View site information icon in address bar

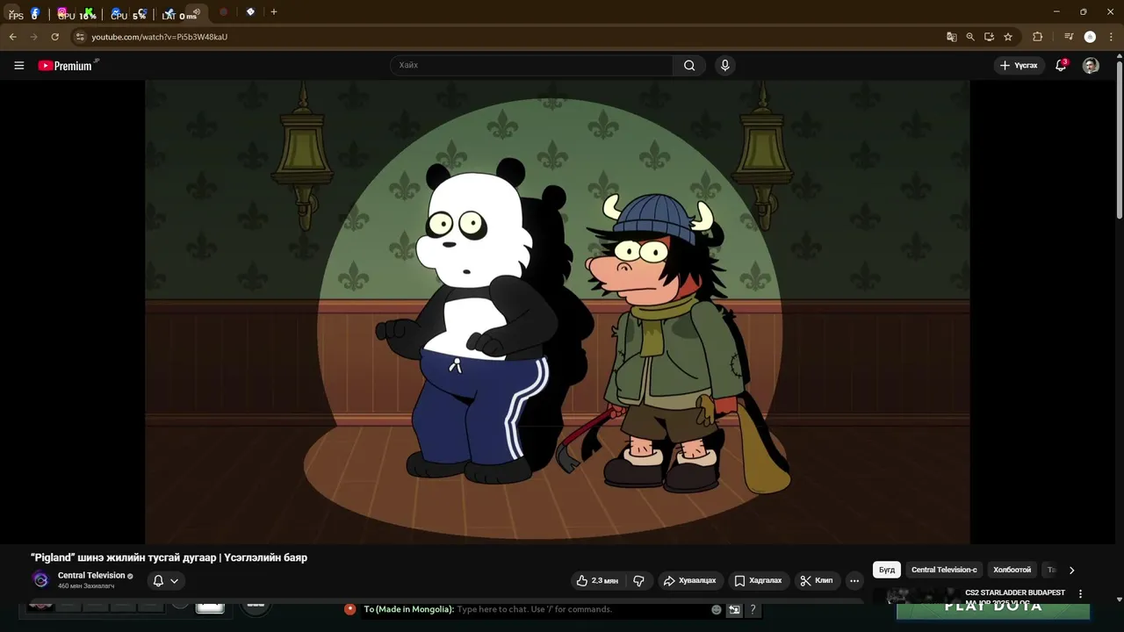click(x=80, y=37)
